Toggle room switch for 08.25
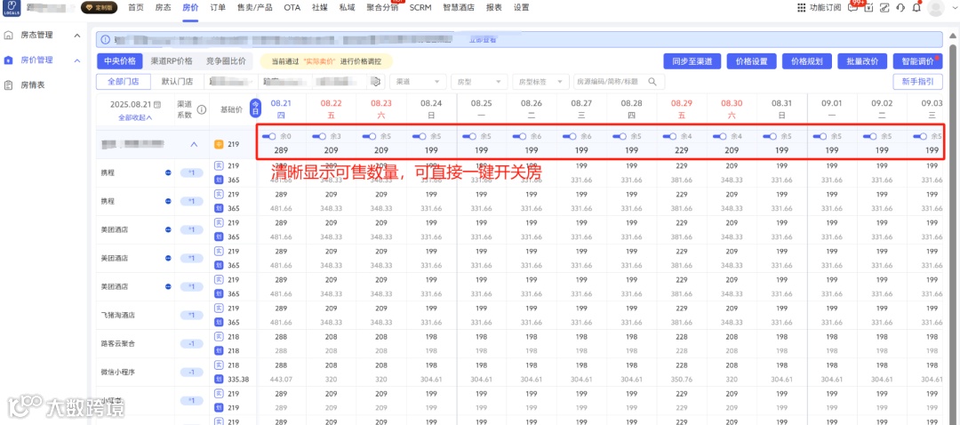The image size is (960, 425). click(x=469, y=136)
